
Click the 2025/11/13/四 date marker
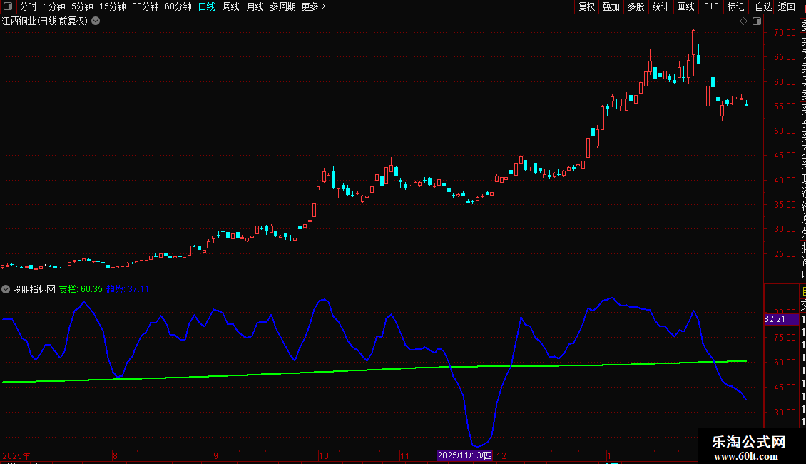[x=464, y=455]
